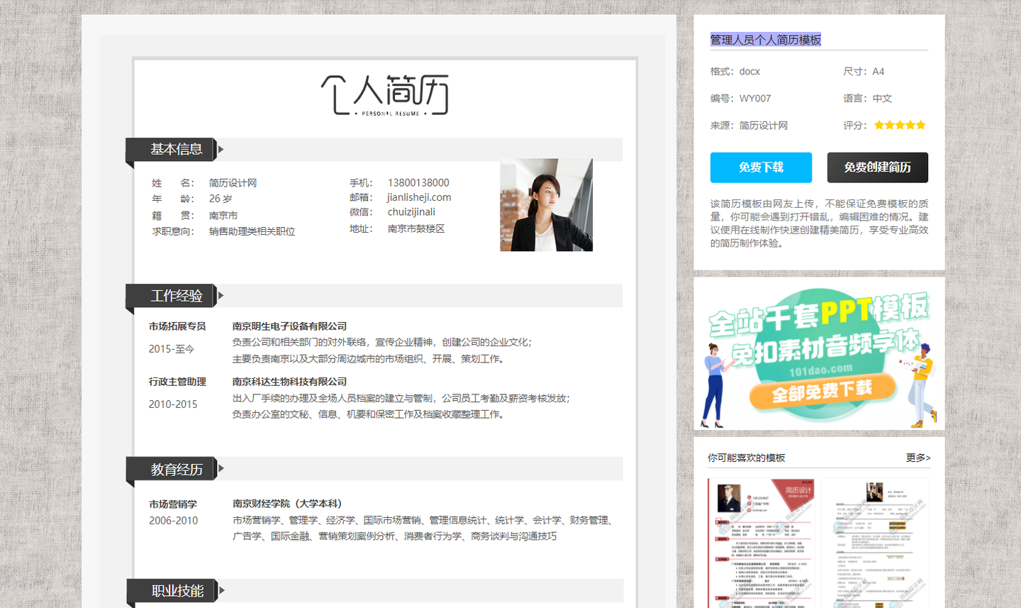Screen dimensions: 1021x608
Task: Open the 更多> link
Action: pyautogui.click(x=918, y=458)
